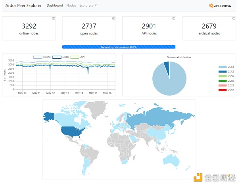Click help icon on open nodes card

pos(113,18)
